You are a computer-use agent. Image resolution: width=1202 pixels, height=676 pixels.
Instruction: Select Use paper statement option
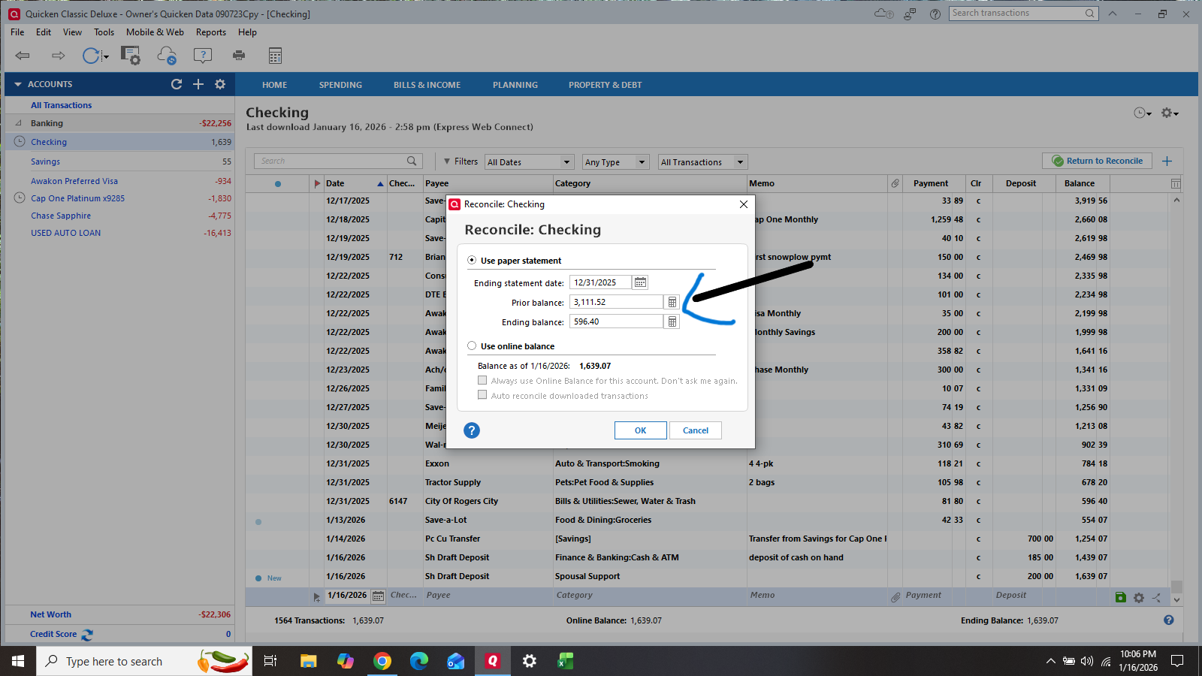click(x=472, y=261)
